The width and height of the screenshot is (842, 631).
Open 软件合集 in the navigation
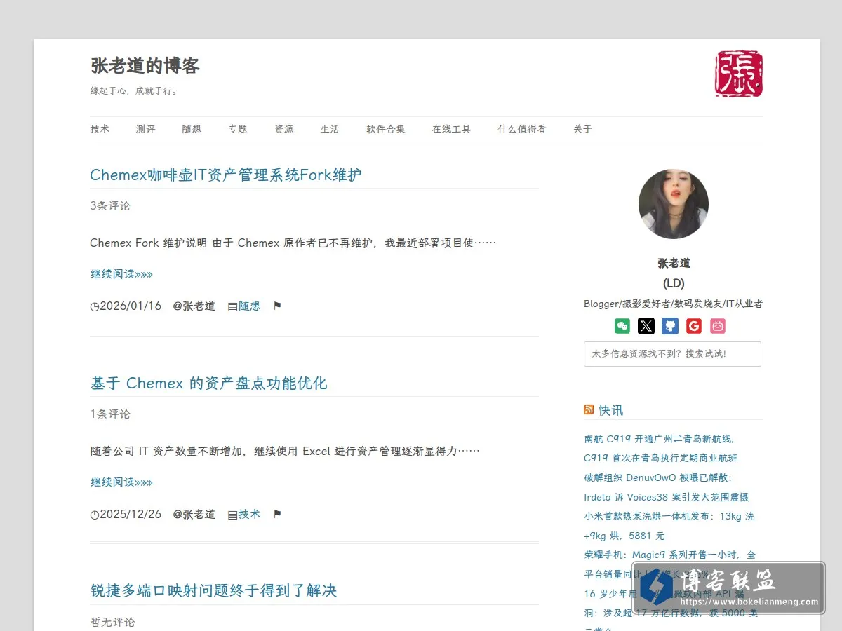tap(386, 129)
